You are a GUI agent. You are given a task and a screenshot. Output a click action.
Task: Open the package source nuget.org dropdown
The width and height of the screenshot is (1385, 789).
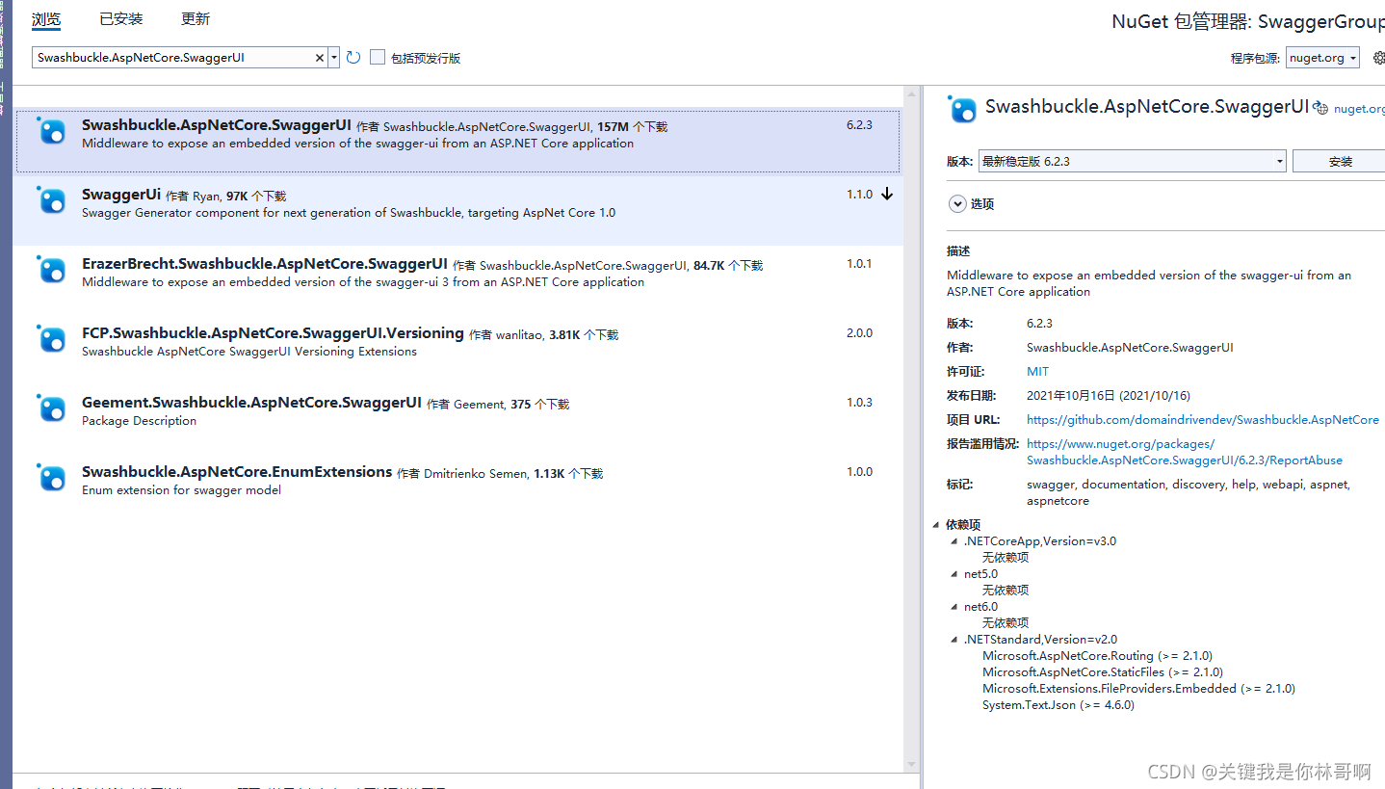click(x=1322, y=58)
